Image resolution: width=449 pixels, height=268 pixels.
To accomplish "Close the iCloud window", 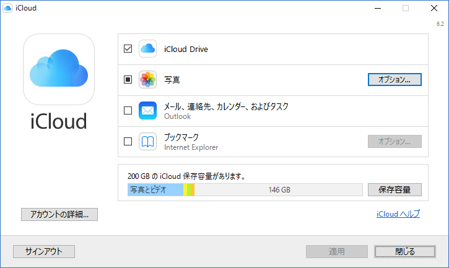I will click(x=432, y=8).
